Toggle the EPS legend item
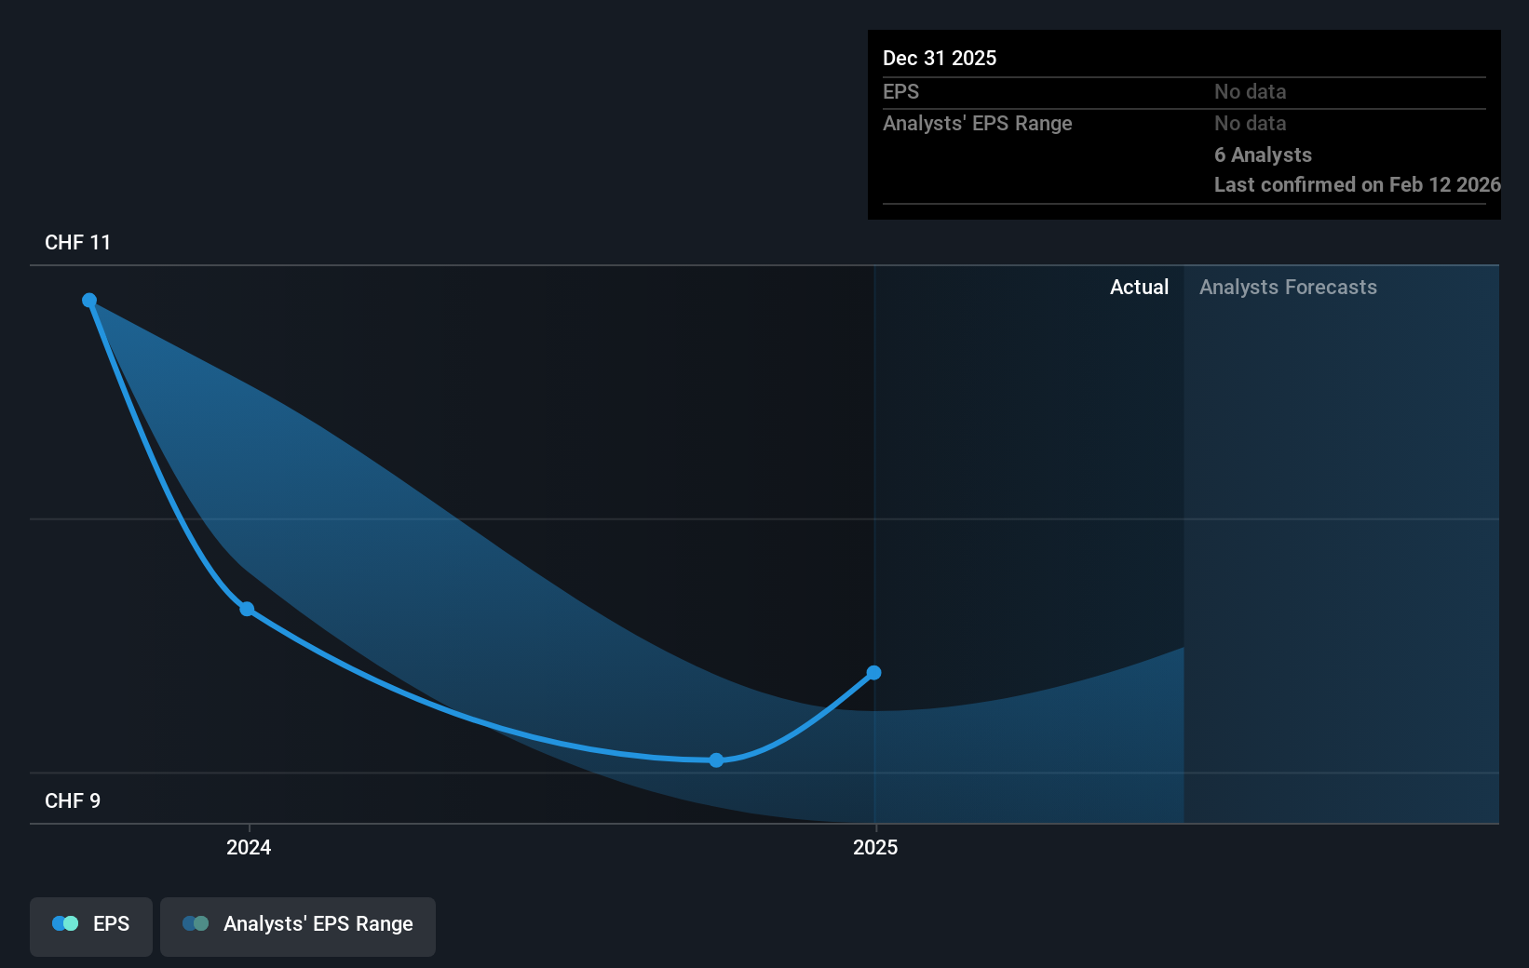The height and width of the screenshot is (968, 1529). pos(91,925)
